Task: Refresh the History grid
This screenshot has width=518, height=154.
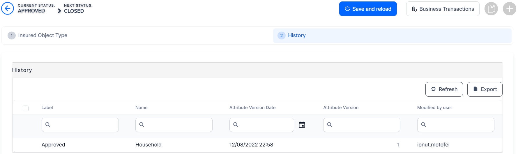Action: point(444,89)
